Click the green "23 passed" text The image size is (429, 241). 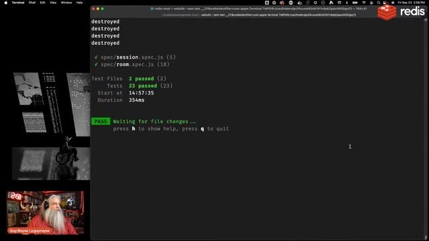[x=143, y=86]
